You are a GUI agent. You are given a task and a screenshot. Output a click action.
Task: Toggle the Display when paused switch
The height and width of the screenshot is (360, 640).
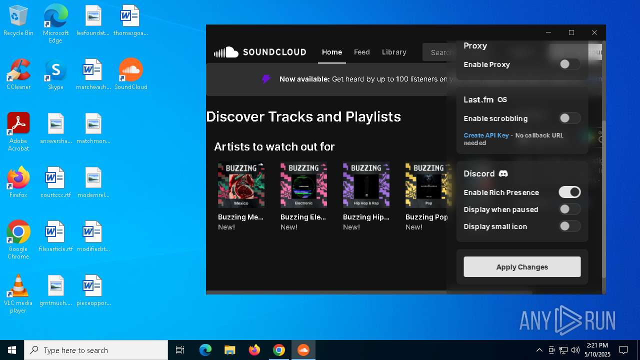click(569, 209)
